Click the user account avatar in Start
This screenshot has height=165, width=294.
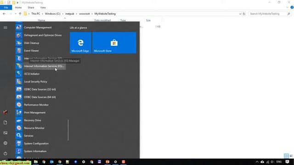[5, 112]
